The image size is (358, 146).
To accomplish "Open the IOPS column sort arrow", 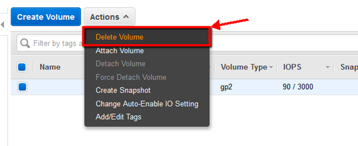I will (328, 67).
